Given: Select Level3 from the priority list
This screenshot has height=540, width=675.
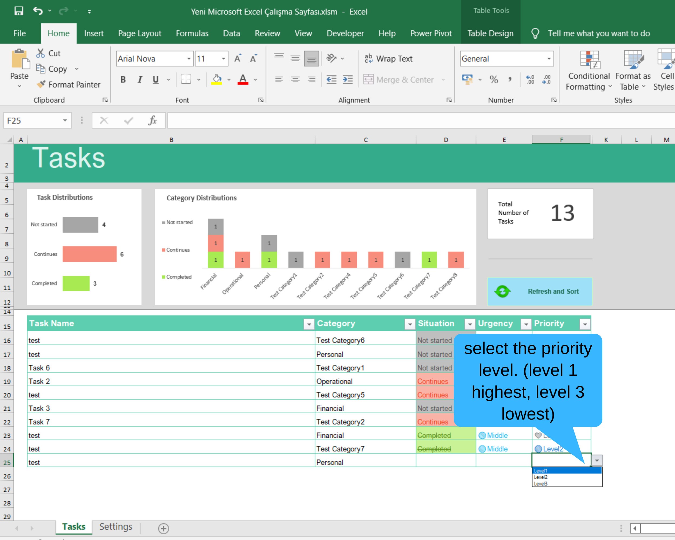Looking at the screenshot, I should 541,483.
